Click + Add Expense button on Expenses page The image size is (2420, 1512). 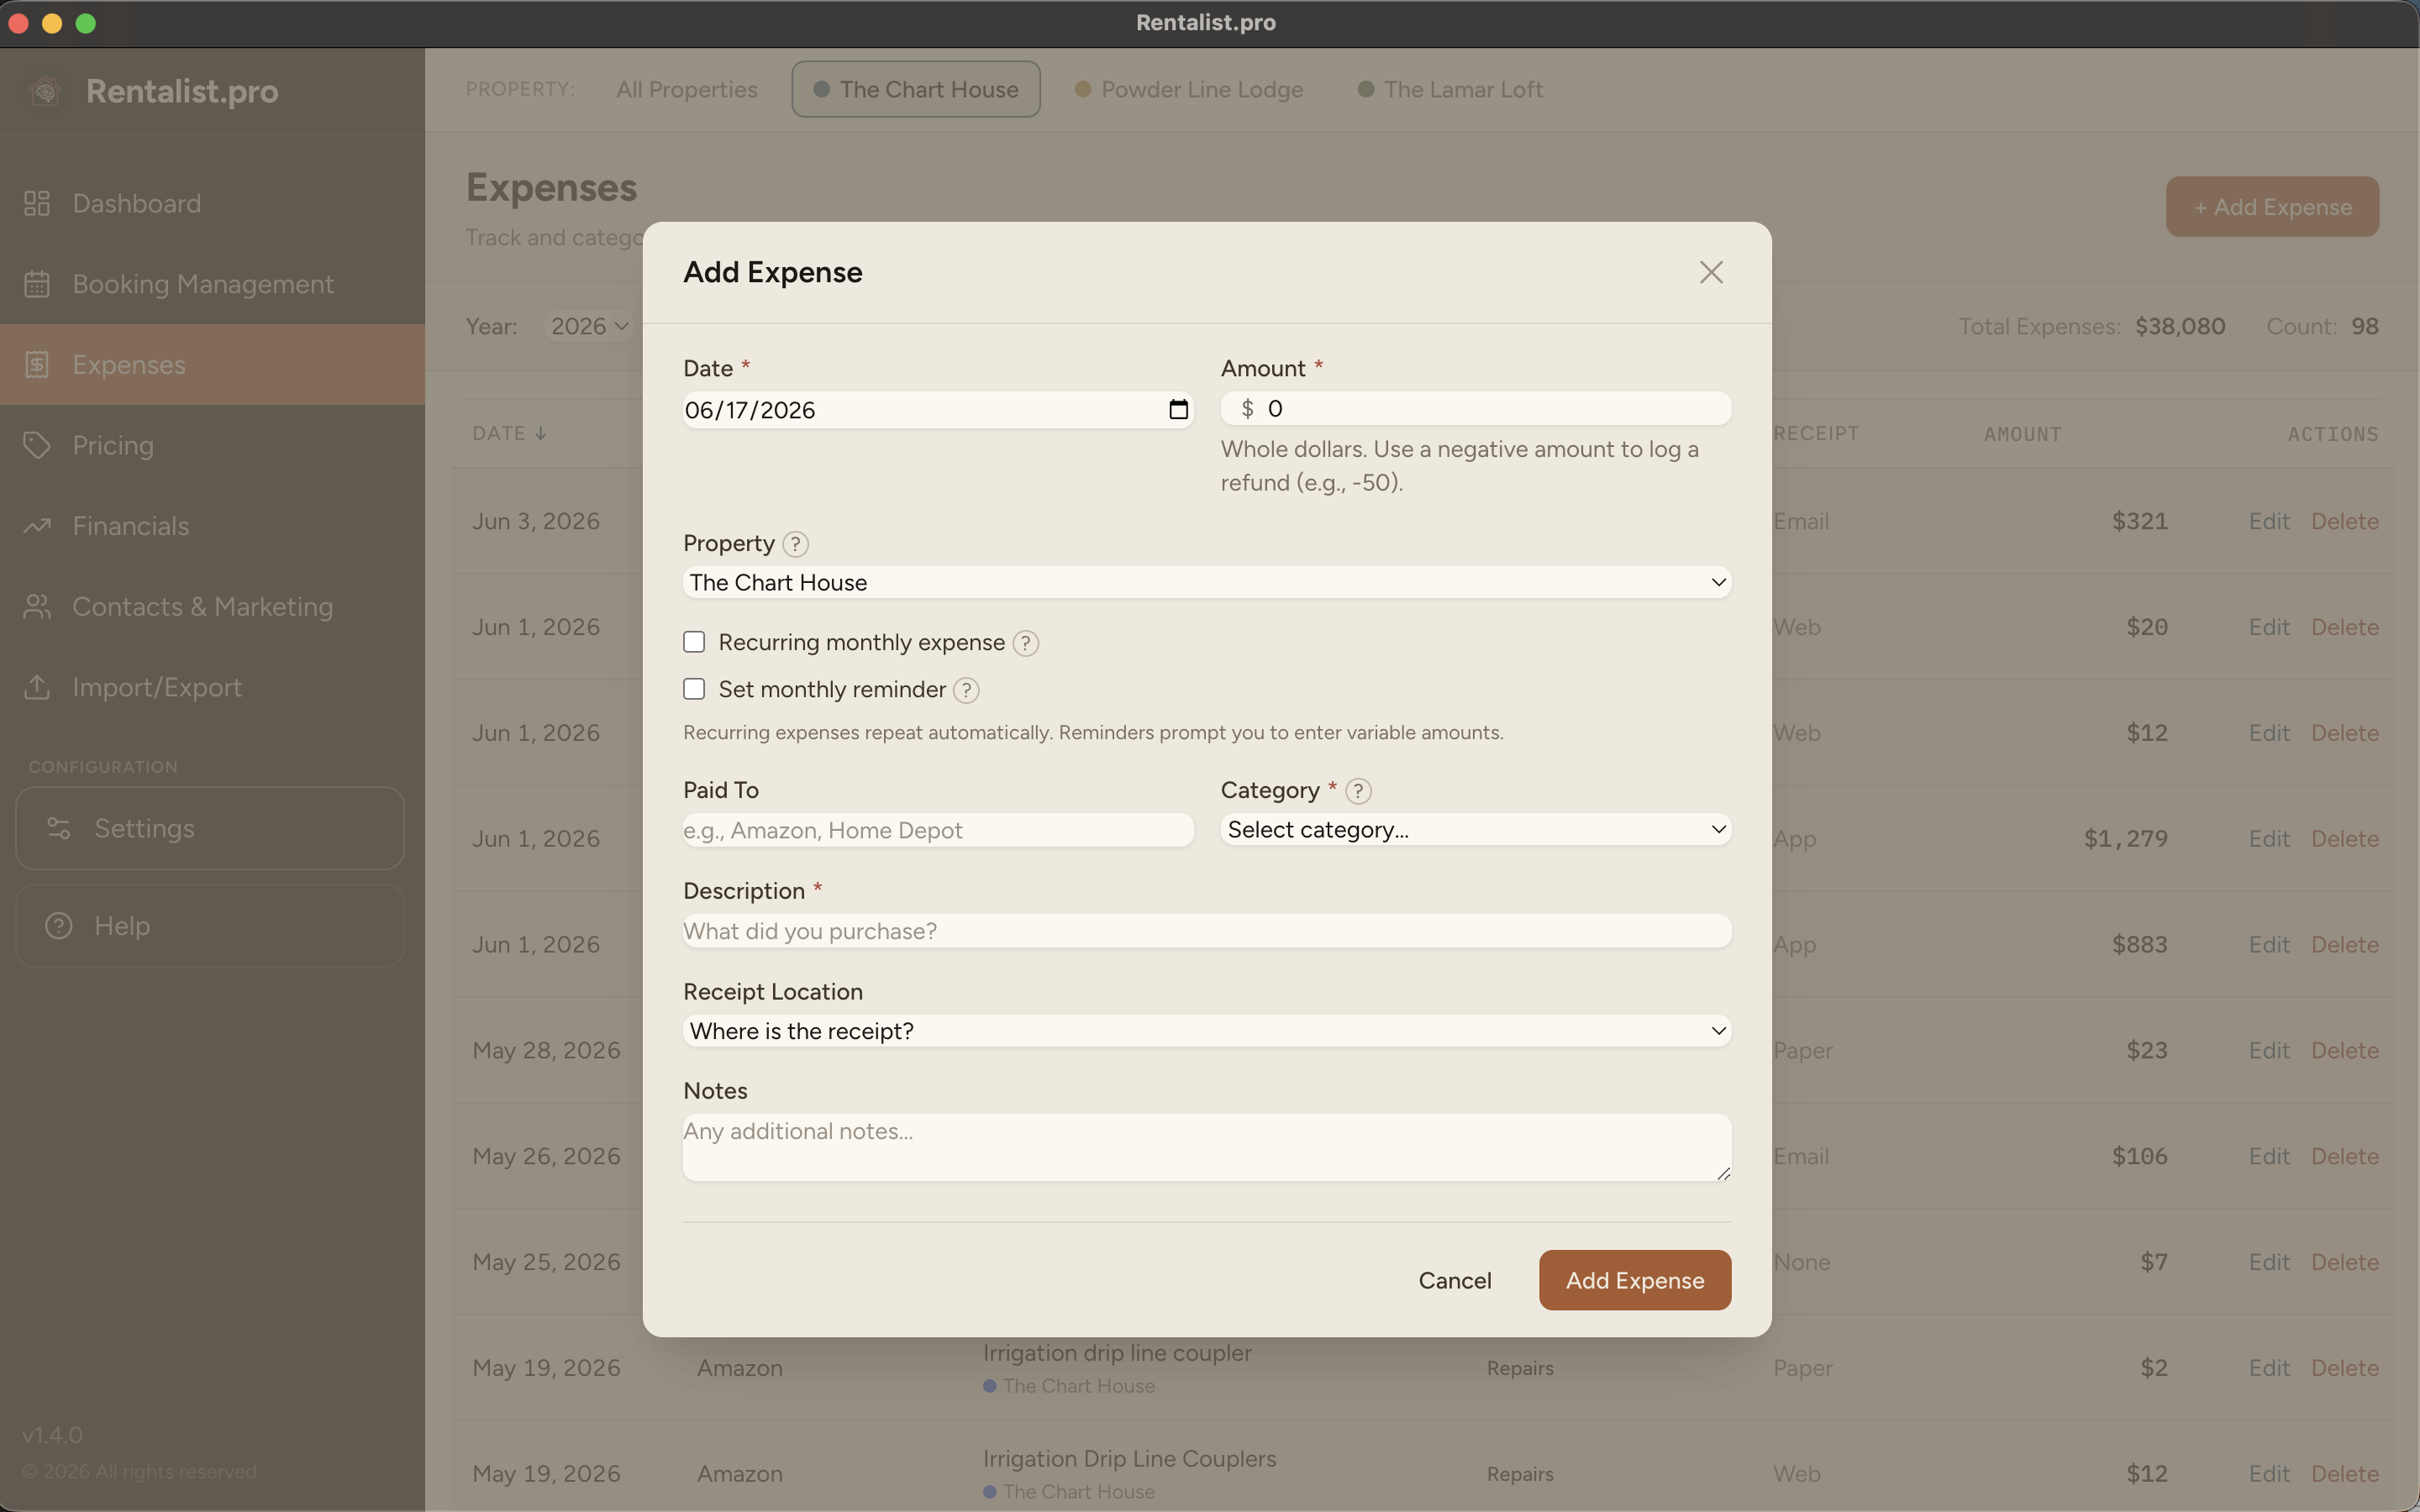coord(2272,207)
